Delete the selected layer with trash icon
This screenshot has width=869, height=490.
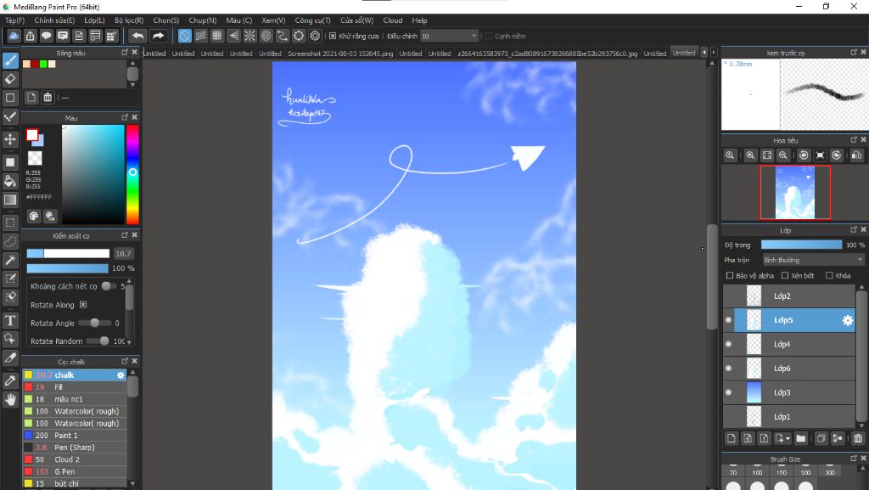tap(858, 438)
